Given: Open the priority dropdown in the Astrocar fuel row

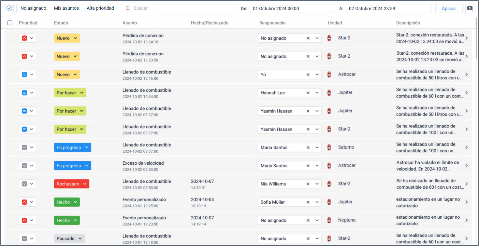Looking at the screenshot, I should click(27, 75).
